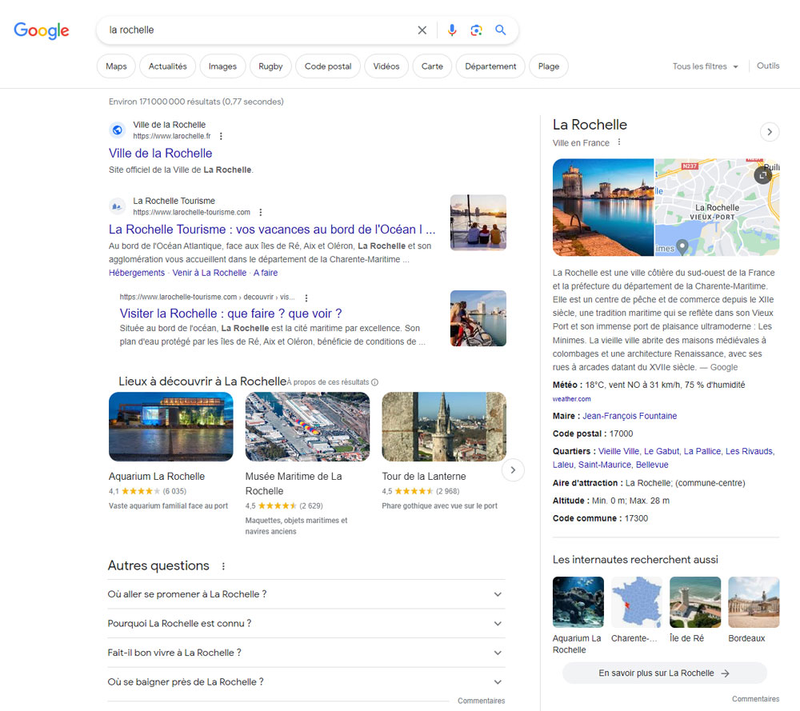Open the Musée Maritime de La Rochelle image
Viewport: 800px width, 711px height.
click(307, 426)
